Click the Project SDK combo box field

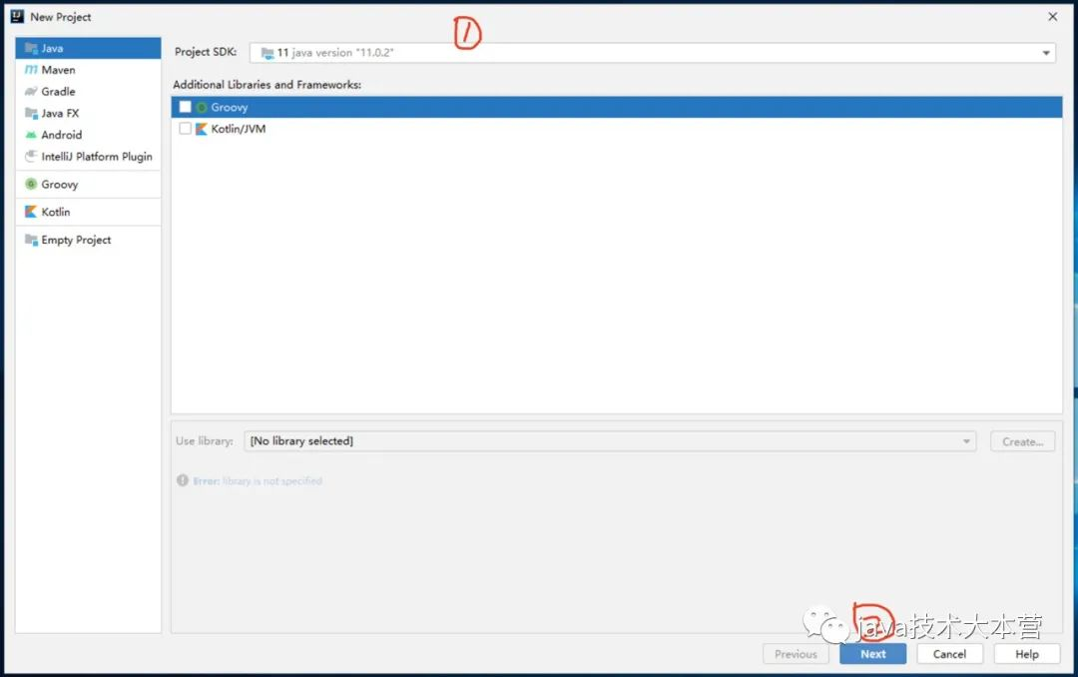[653, 53]
